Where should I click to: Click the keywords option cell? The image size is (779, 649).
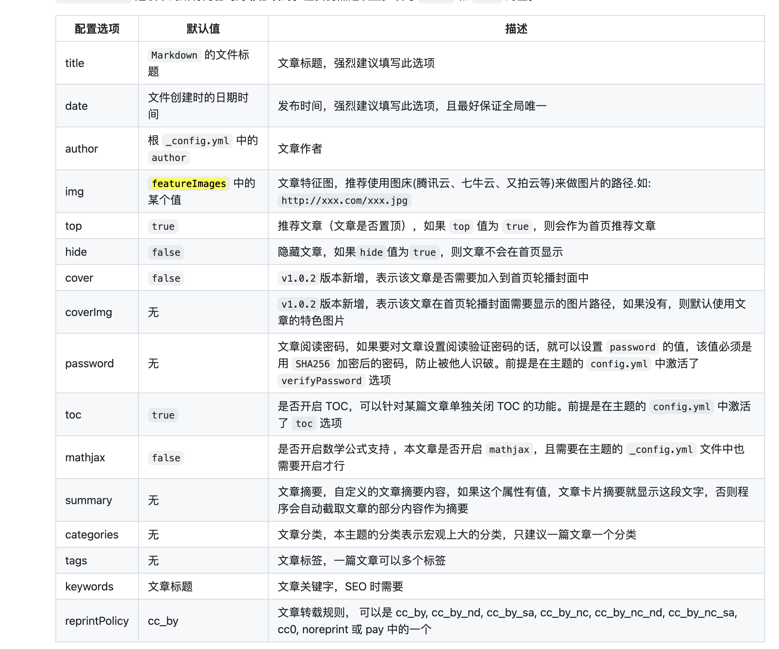click(89, 586)
